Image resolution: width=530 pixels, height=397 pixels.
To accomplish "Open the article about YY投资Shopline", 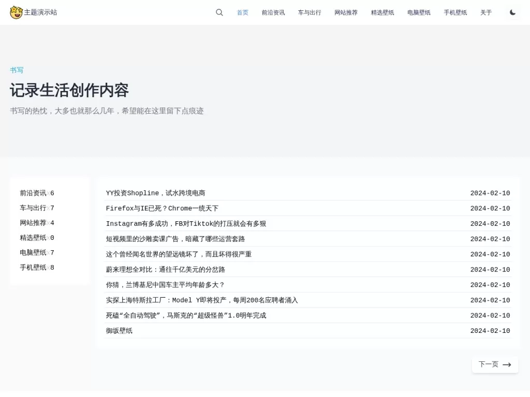I will point(155,193).
